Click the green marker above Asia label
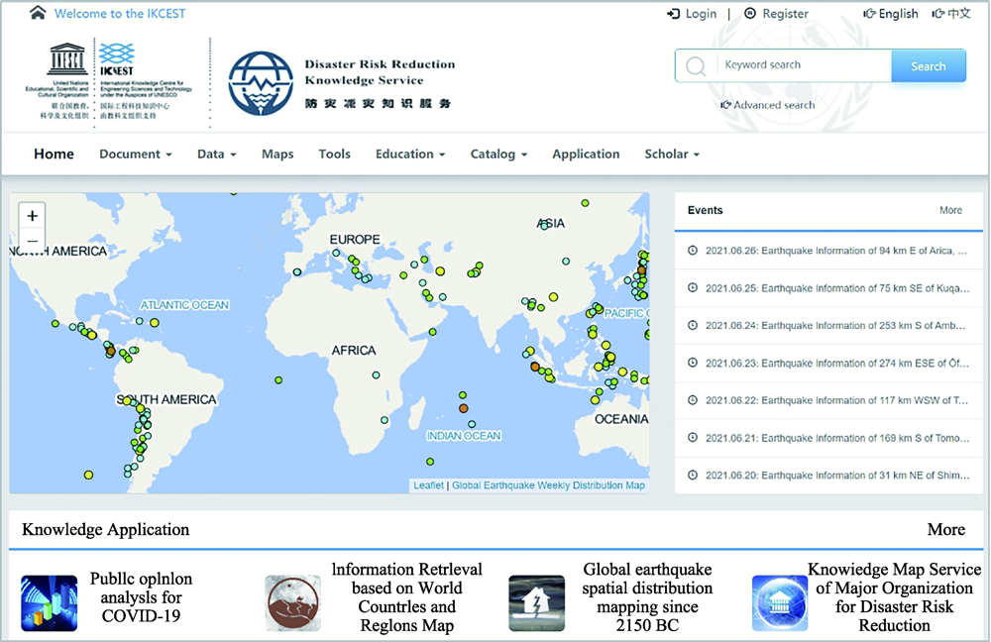The height and width of the screenshot is (642, 991). pos(586,203)
